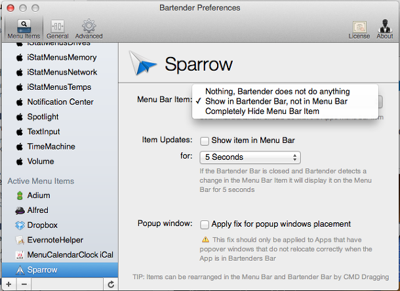This screenshot has height=291, width=400.
Task: Select Volume in sidebar list
Action: 41,161
